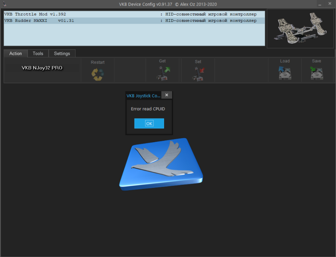Switch to the Action tab
Image resolution: width=336 pixels, height=257 pixels.
tap(16, 54)
